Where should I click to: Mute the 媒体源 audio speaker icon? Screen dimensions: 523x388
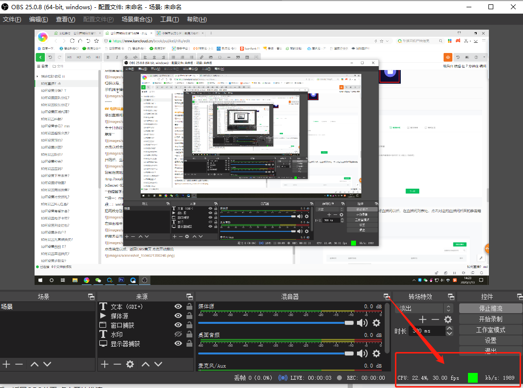(x=362, y=323)
